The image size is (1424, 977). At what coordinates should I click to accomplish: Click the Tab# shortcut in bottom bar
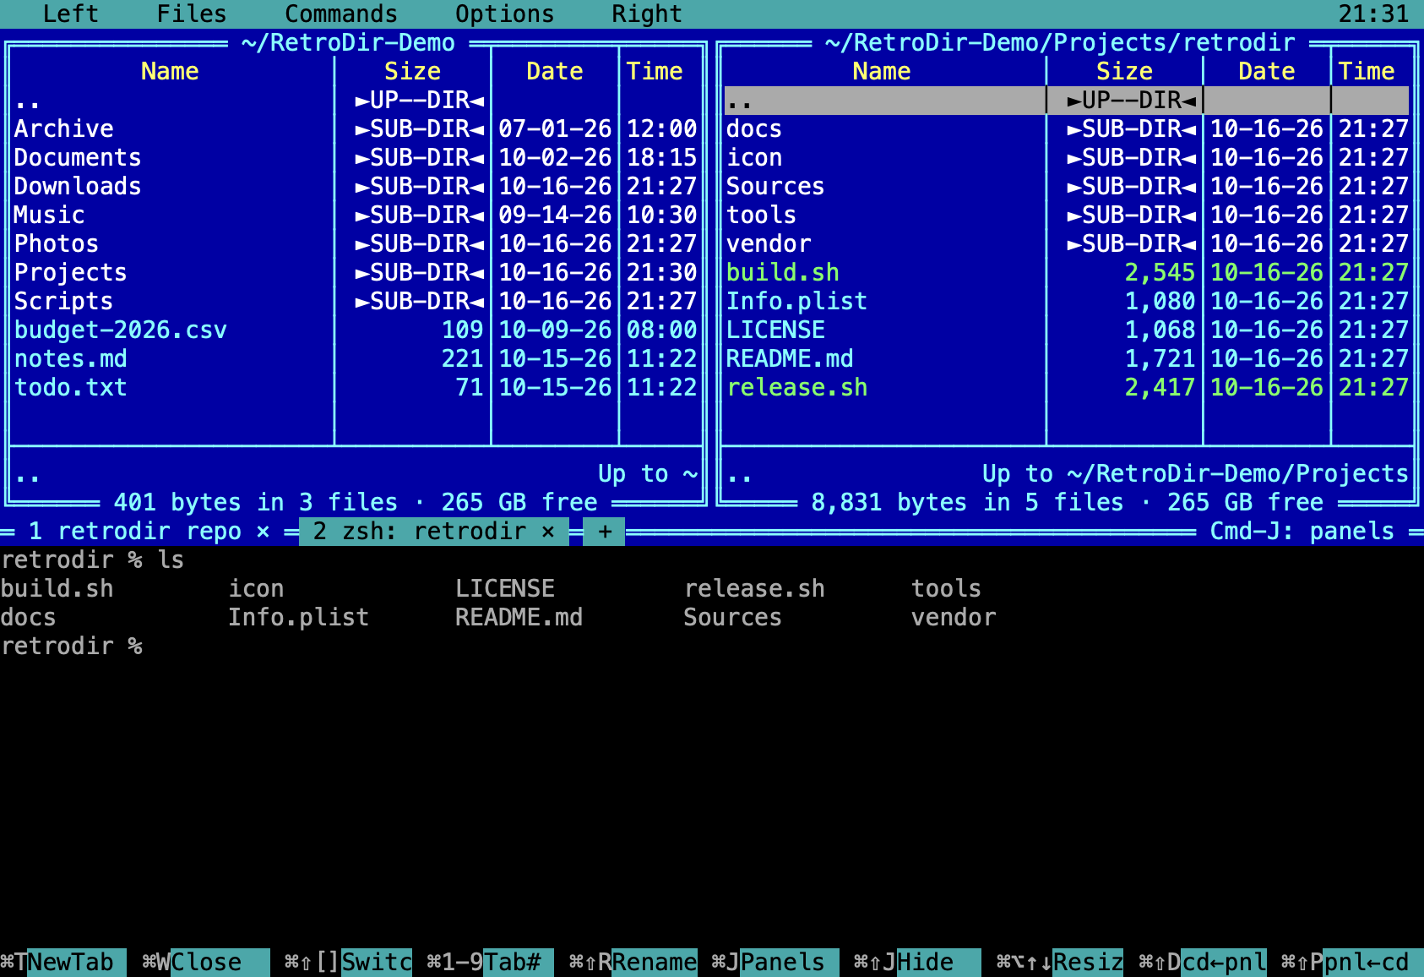click(491, 962)
